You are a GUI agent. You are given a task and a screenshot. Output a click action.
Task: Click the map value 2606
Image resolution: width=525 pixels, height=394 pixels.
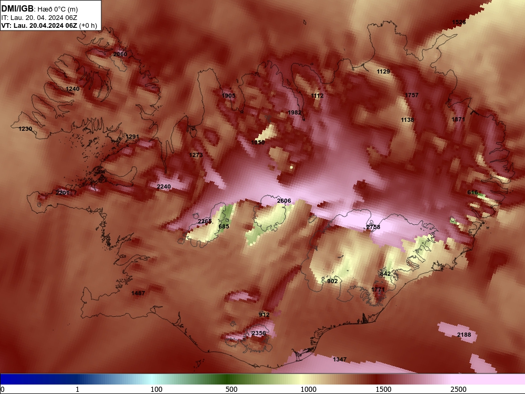[x=284, y=201]
